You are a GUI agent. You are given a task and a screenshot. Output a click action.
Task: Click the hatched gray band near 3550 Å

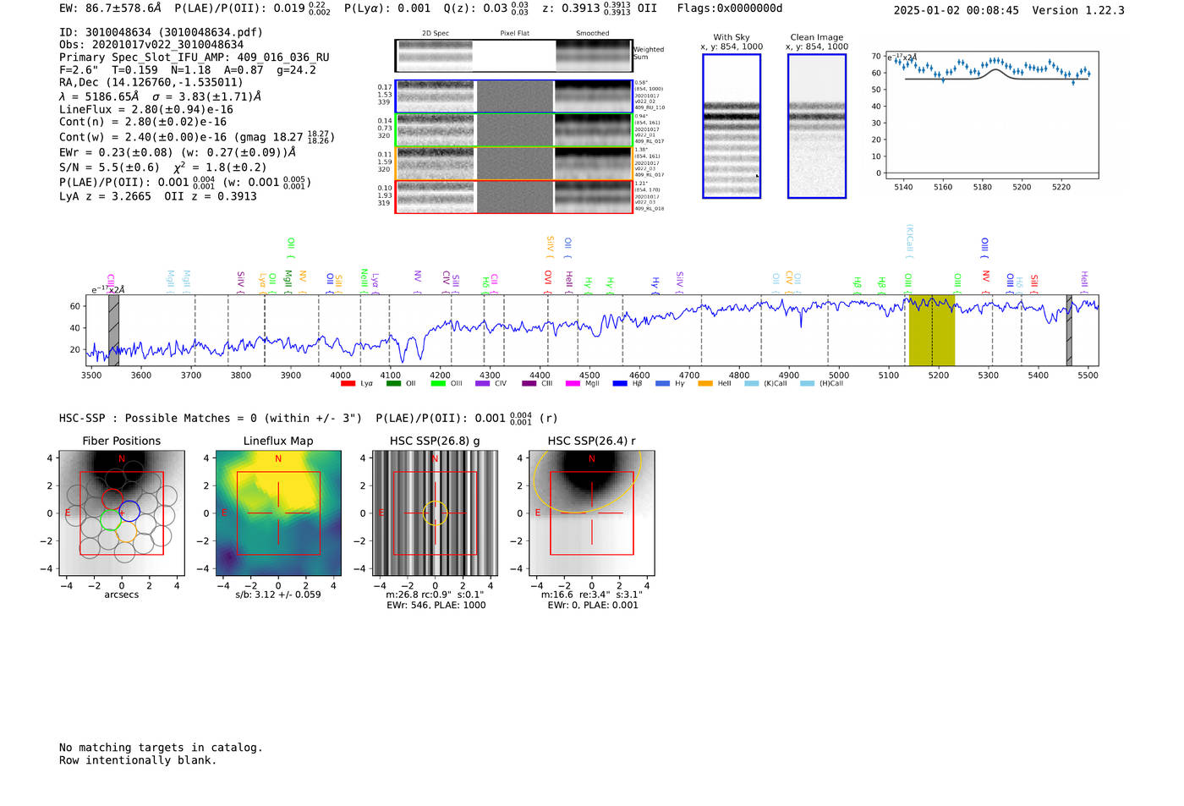(x=113, y=331)
